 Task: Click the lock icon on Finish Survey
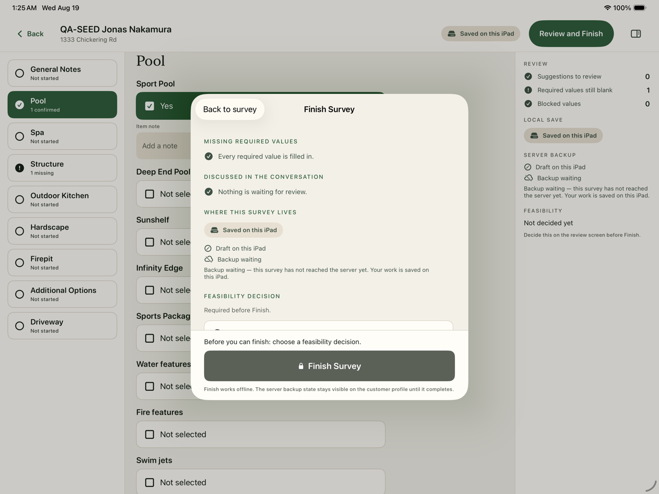point(301,366)
